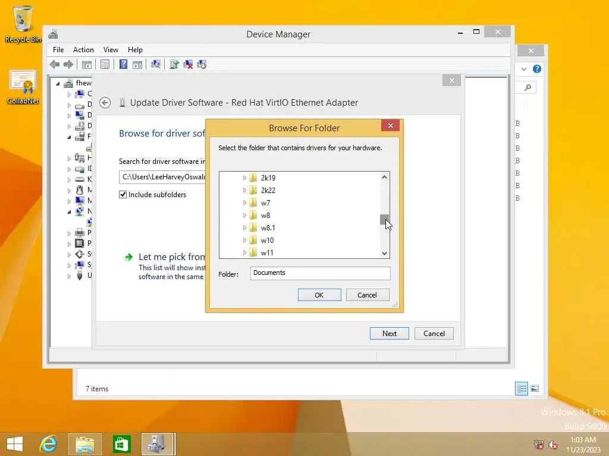This screenshot has width=609, height=456.
Task: Toggle the Show/Hide Console Tree toolbar icon
Action: (87, 64)
